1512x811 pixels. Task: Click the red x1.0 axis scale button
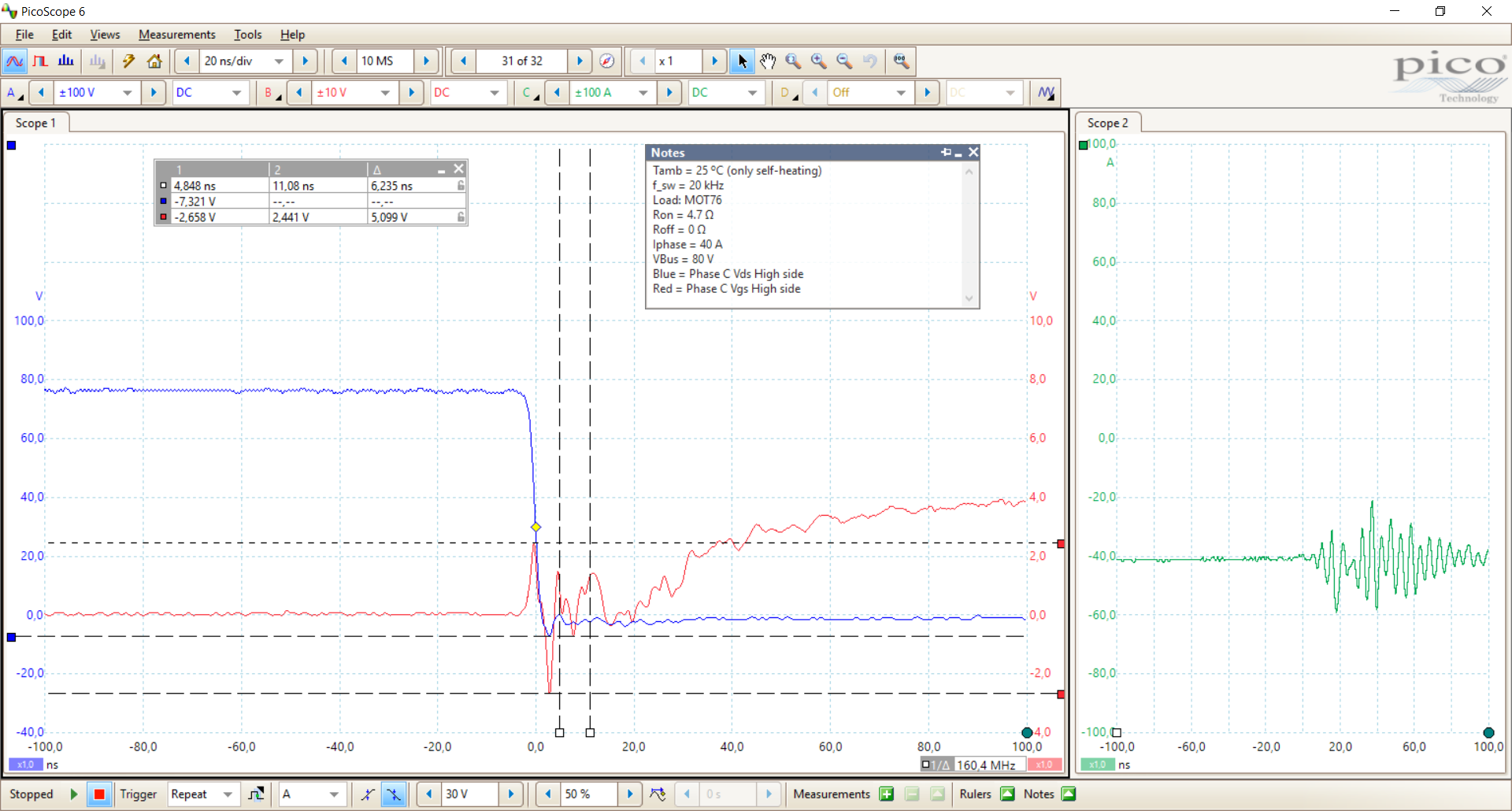1043,765
